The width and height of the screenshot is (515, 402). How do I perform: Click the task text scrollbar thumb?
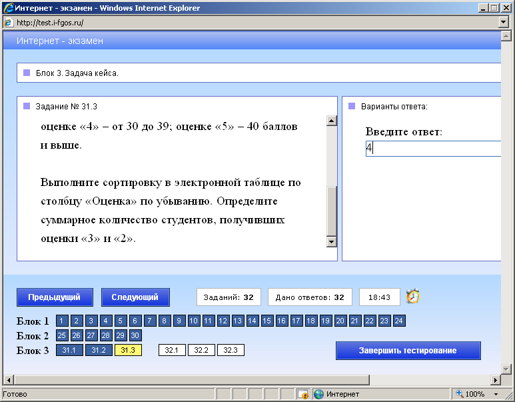coord(332,211)
